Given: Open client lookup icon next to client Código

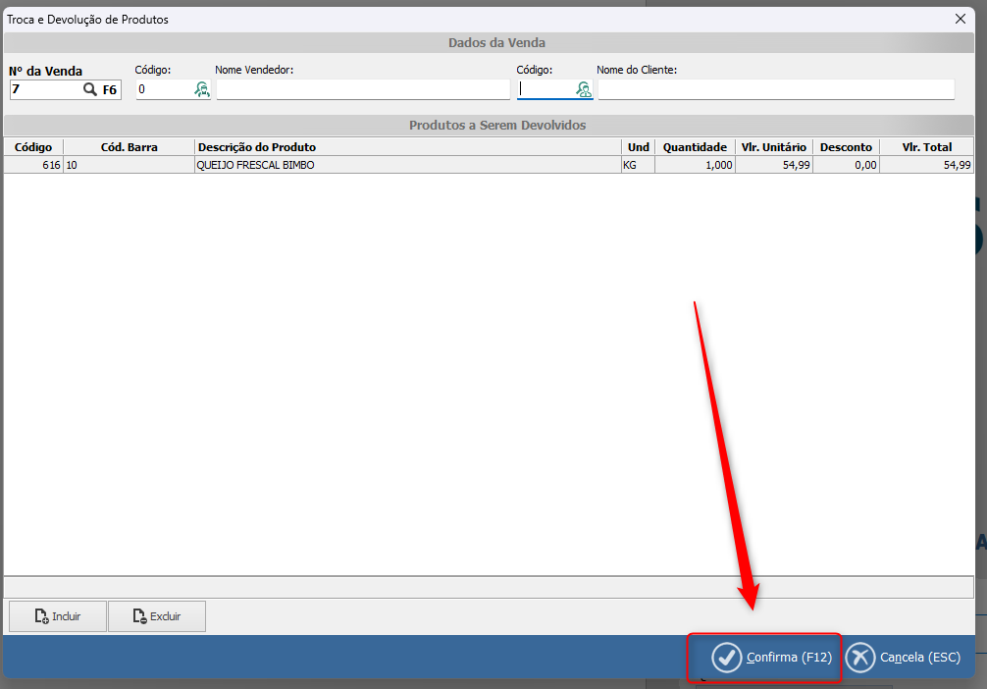Looking at the screenshot, I should tap(584, 90).
